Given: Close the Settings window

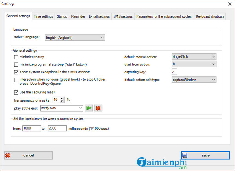Looking at the screenshot, I should click(230, 4).
